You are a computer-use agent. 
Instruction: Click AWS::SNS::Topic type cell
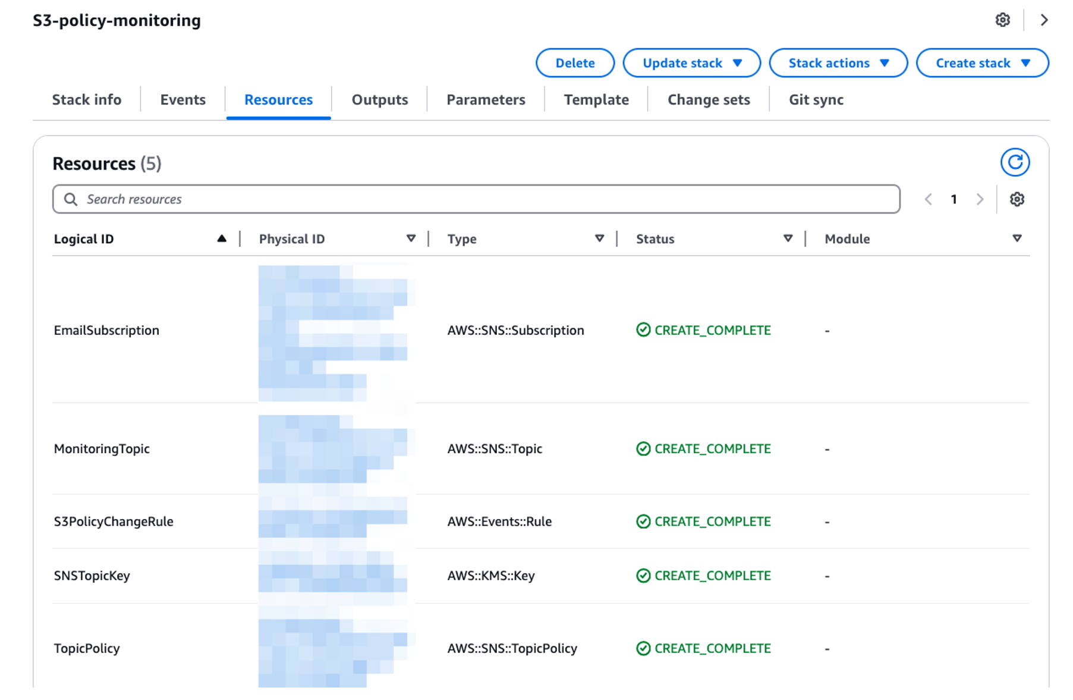click(495, 448)
